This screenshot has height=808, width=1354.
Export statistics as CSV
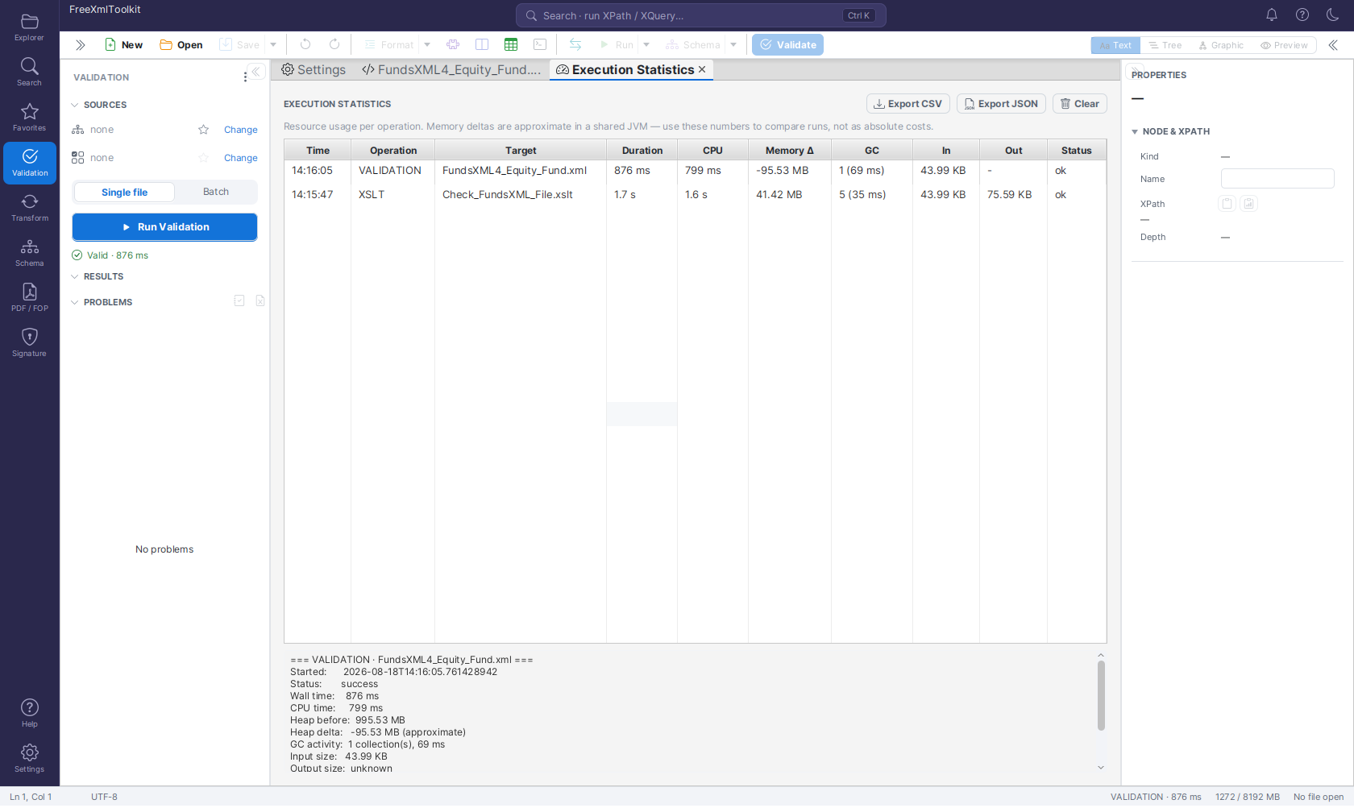tap(908, 104)
